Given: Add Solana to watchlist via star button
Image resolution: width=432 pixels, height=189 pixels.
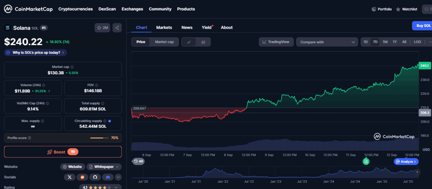Looking at the screenshot, I should pos(102,28).
